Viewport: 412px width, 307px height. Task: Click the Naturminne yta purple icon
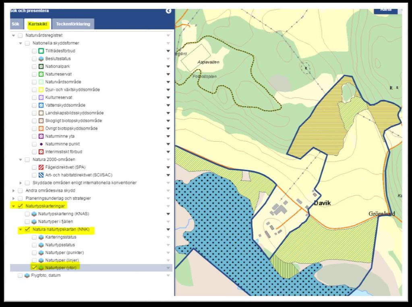41,136
